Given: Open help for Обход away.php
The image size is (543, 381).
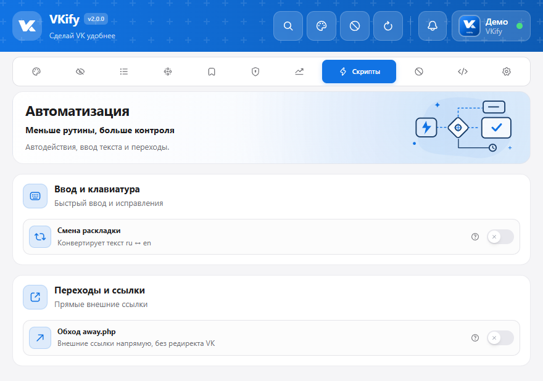Looking at the screenshot, I should [475, 338].
